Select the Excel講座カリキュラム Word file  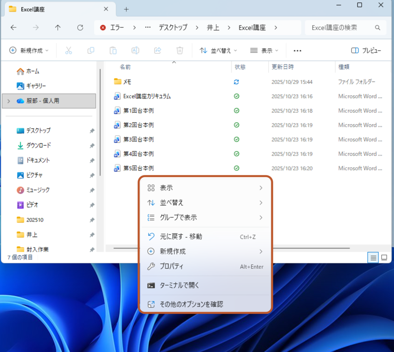click(147, 96)
